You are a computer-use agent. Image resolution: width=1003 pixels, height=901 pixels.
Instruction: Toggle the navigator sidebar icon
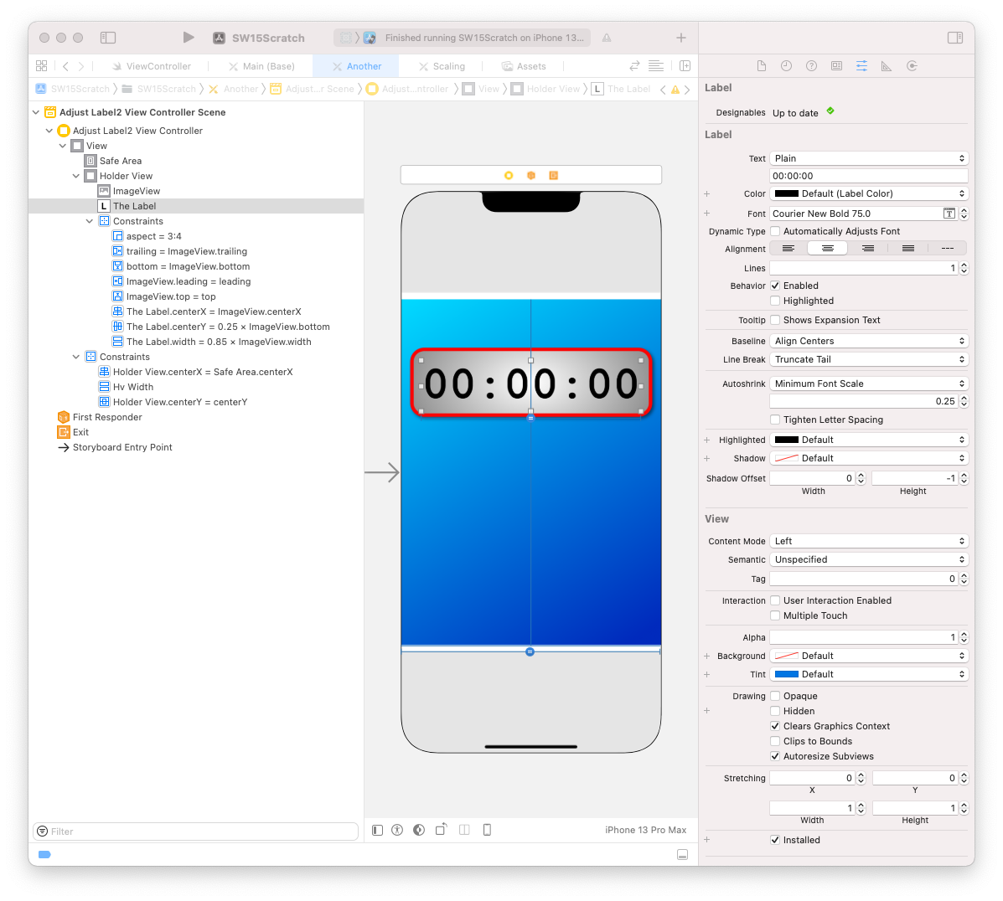[108, 38]
